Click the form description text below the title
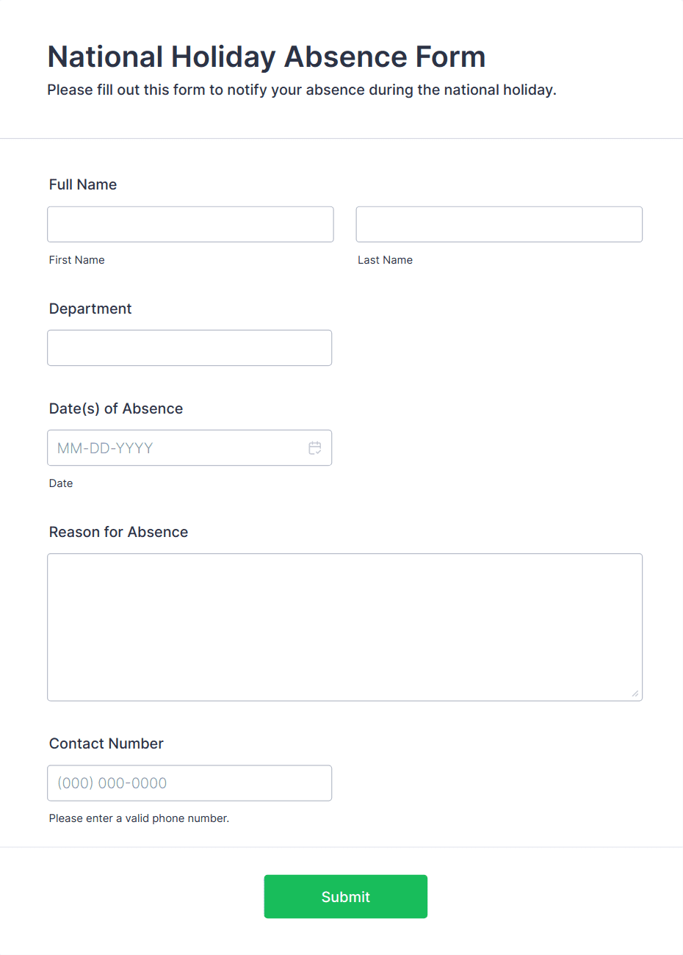 (301, 90)
